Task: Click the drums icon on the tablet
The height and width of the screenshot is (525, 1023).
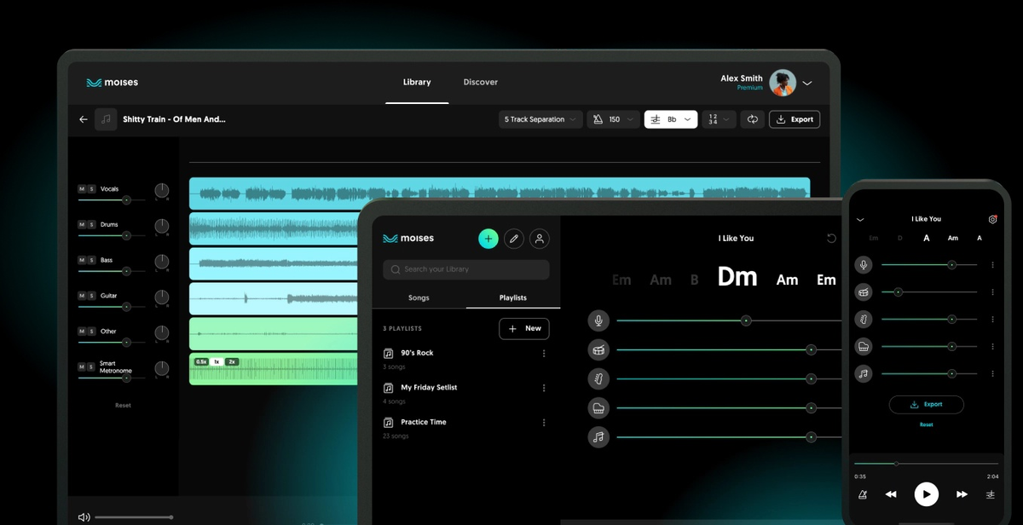Action: tap(598, 349)
